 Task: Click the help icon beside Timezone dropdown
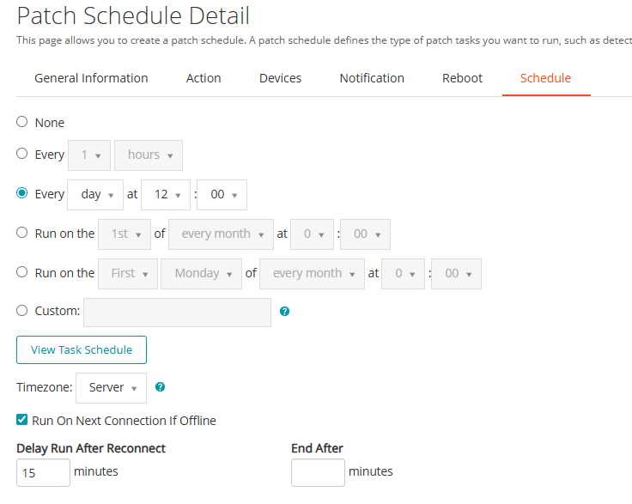pos(160,387)
